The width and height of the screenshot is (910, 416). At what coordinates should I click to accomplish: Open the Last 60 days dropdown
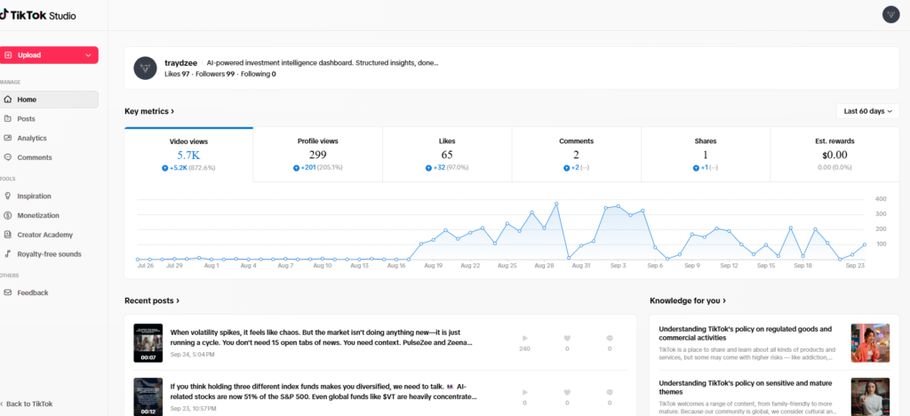point(867,111)
